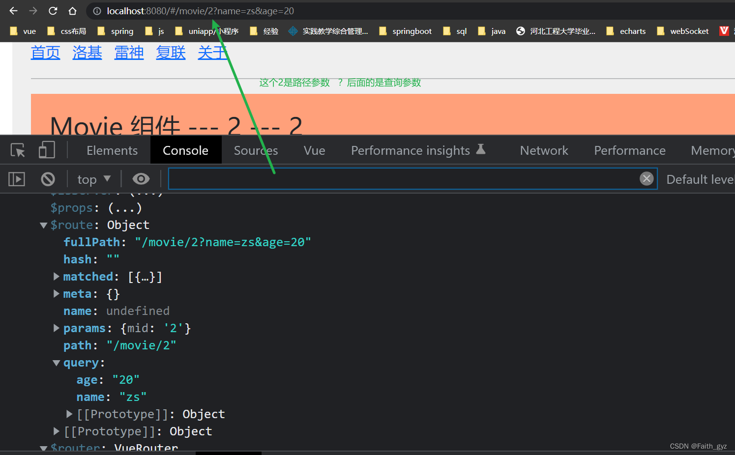Open the spring bookmark folder
This screenshot has height=455, width=735.
116,31
